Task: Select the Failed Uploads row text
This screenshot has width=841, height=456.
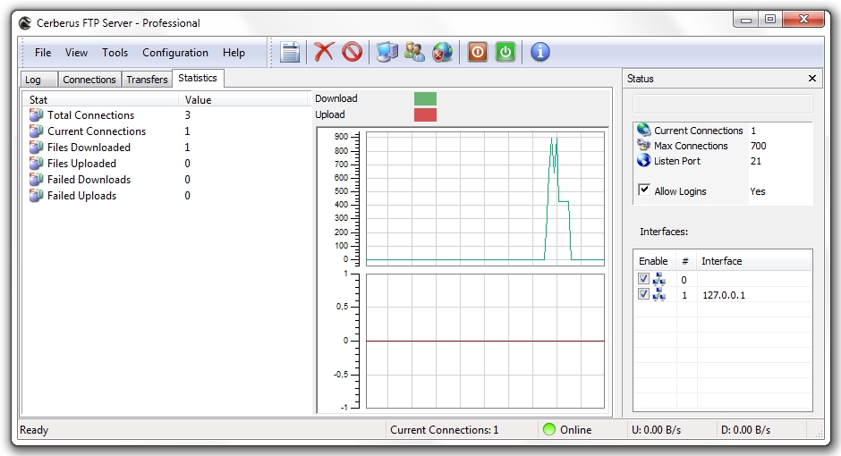Action: [81, 196]
